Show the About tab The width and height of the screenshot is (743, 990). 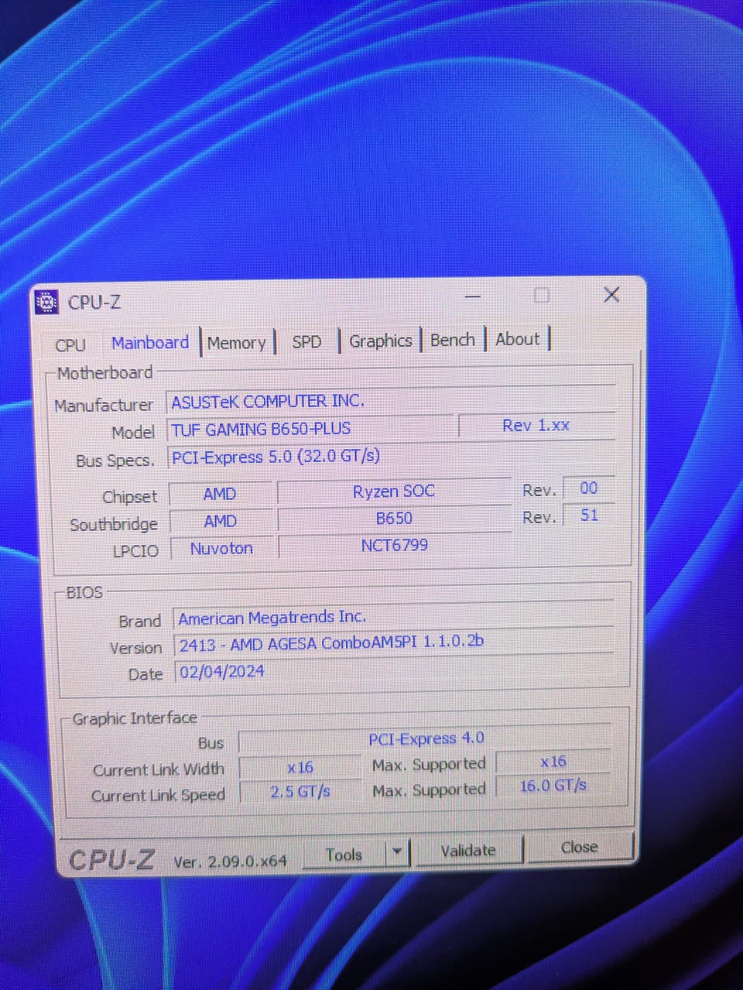pyautogui.click(x=518, y=339)
